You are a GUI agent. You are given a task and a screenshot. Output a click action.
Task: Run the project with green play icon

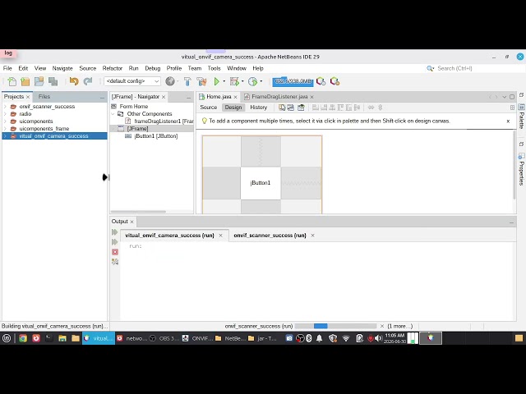217,81
